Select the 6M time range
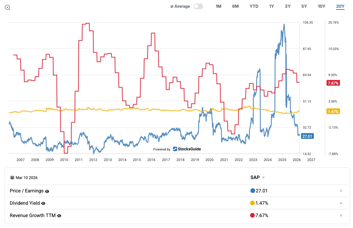 235,6
